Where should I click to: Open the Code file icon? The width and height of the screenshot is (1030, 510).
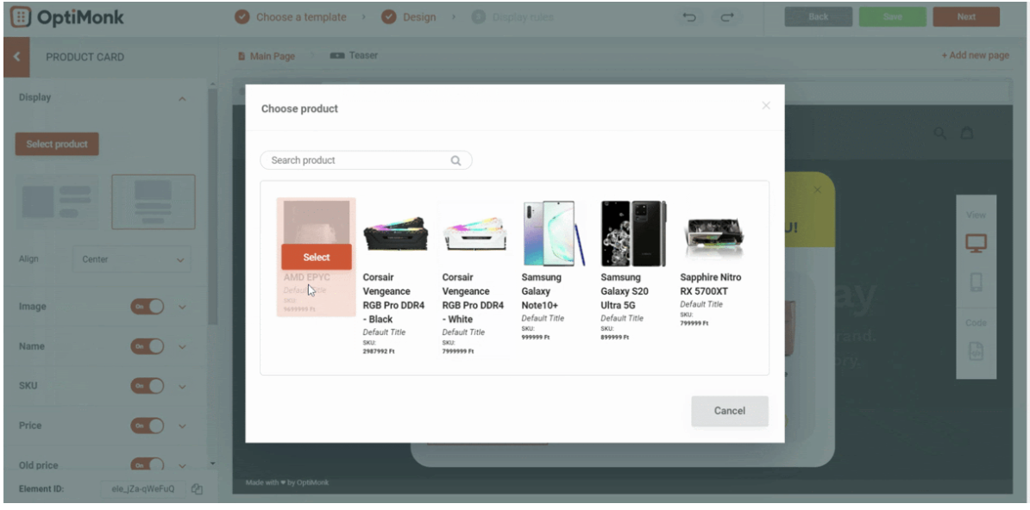coord(977,351)
